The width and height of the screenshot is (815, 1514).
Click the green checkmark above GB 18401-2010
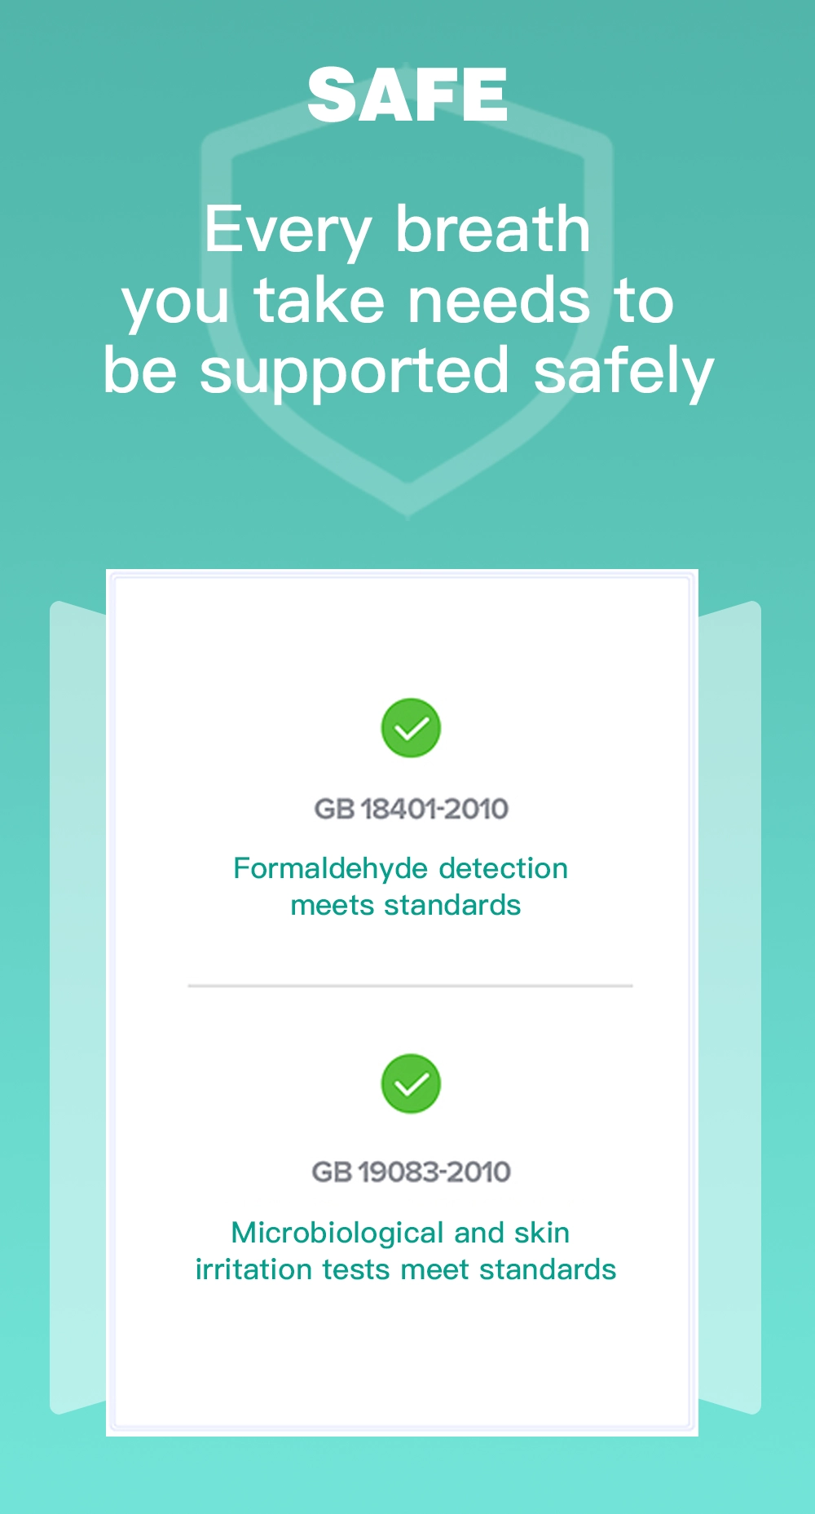coord(411,728)
